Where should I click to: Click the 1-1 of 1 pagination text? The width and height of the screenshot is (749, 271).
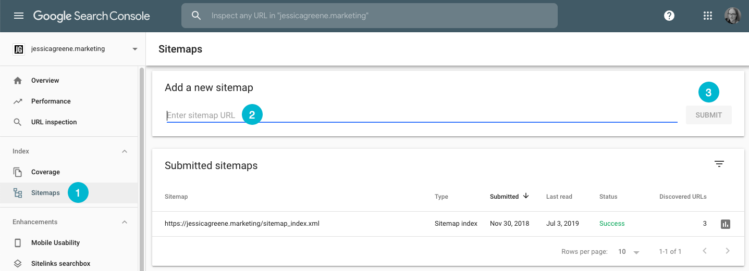point(670,252)
